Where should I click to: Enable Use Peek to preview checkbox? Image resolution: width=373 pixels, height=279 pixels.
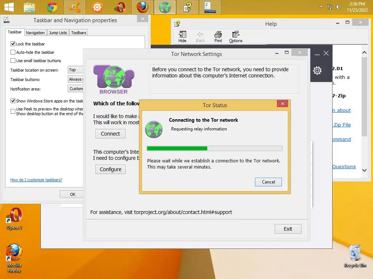(x=13, y=111)
